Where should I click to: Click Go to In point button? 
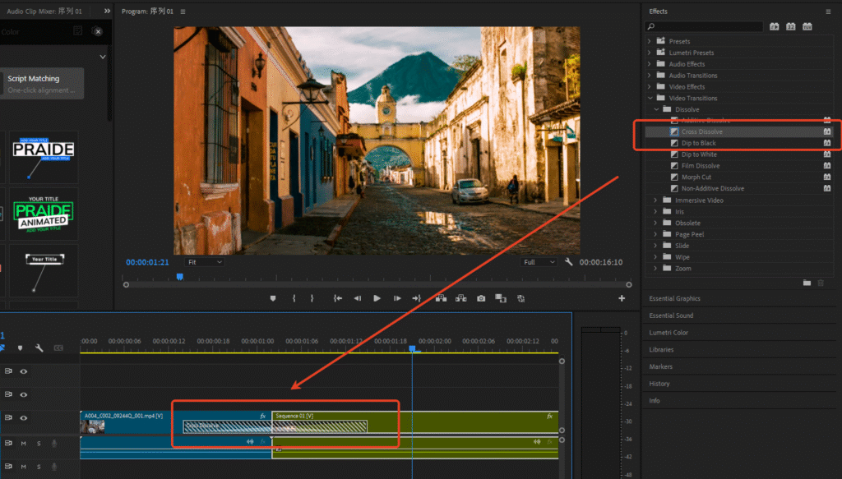tap(337, 298)
